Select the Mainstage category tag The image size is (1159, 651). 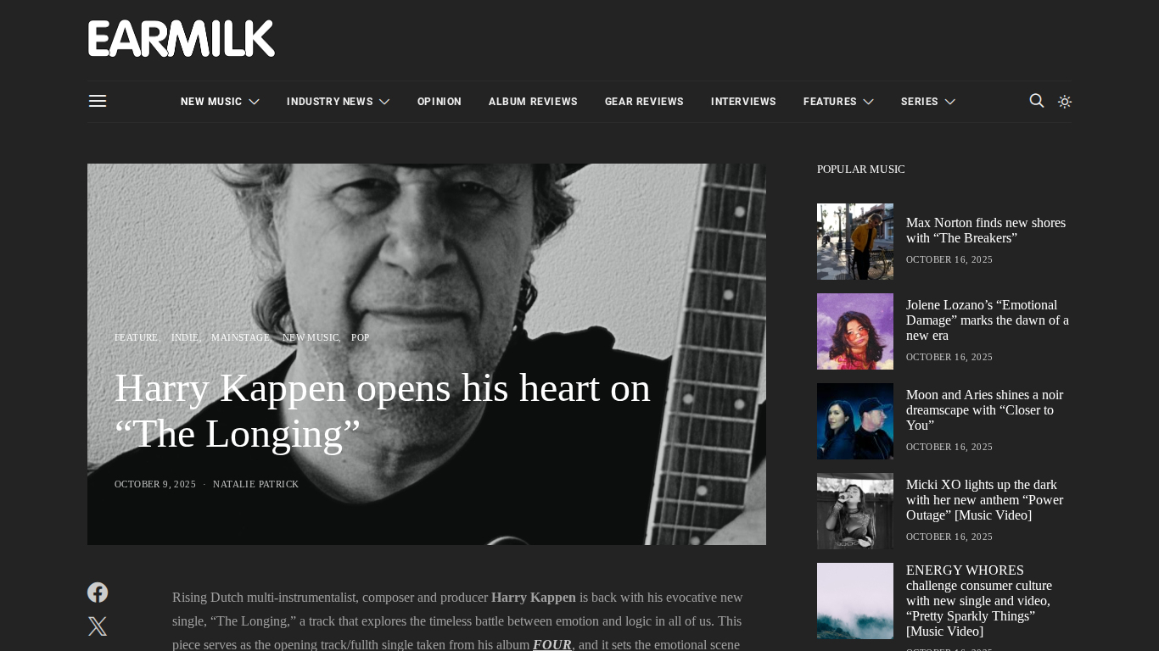(x=240, y=337)
